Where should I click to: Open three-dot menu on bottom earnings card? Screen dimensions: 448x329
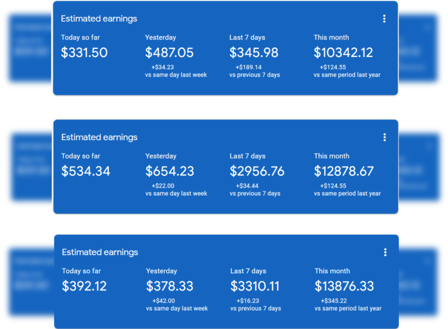[385, 252]
